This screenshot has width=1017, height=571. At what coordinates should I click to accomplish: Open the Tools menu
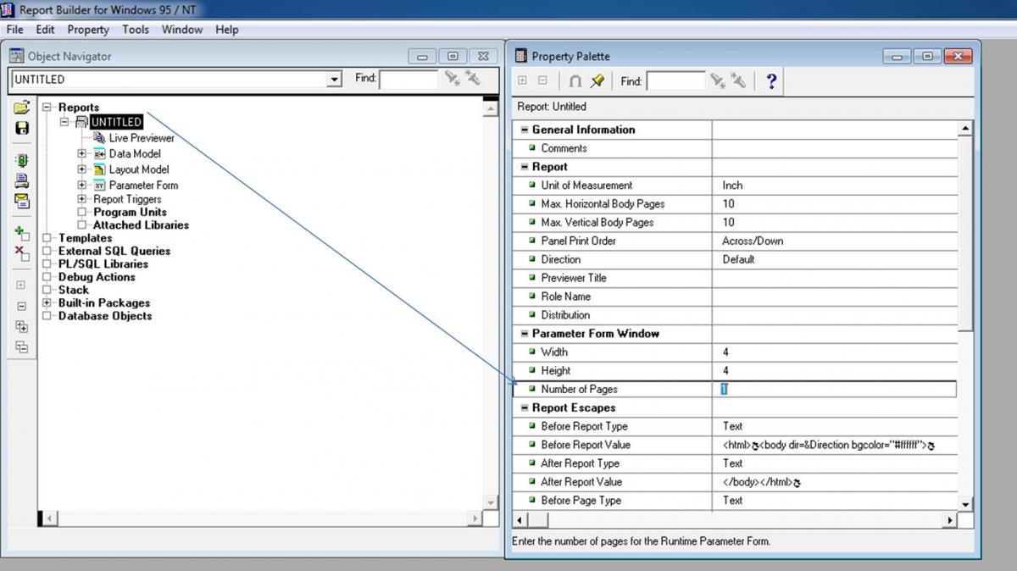[x=135, y=30]
